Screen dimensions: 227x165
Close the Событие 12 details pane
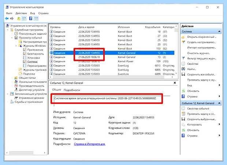175,83
